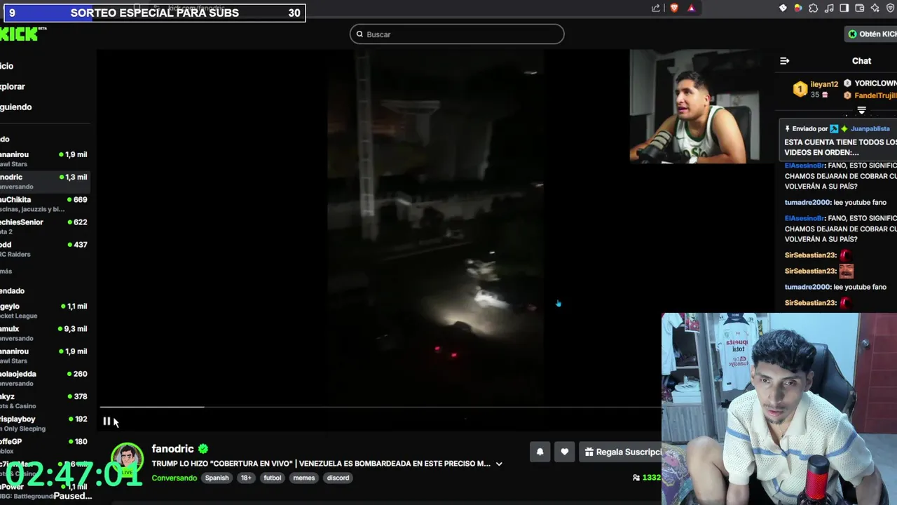This screenshot has height=505, width=897.
Task: Open Explorar in the sidebar
Action: [x=13, y=86]
